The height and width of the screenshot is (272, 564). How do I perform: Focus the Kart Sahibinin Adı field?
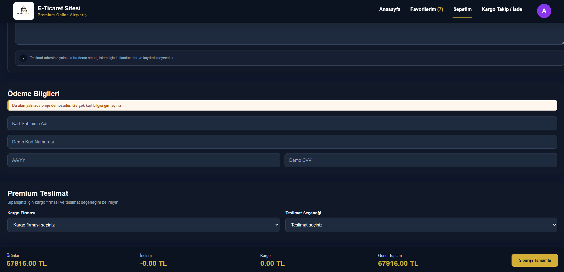click(x=282, y=123)
